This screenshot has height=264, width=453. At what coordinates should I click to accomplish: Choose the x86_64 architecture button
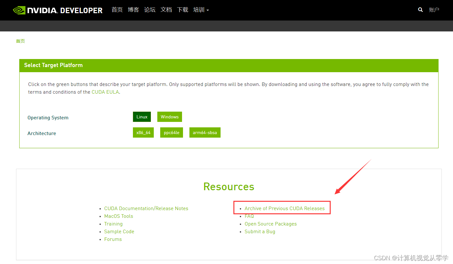(143, 132)
